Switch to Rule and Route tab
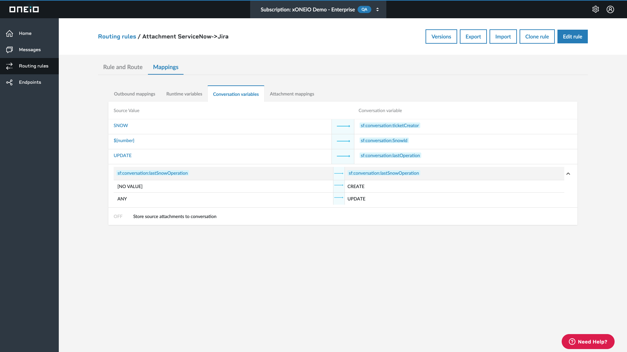 123,67
